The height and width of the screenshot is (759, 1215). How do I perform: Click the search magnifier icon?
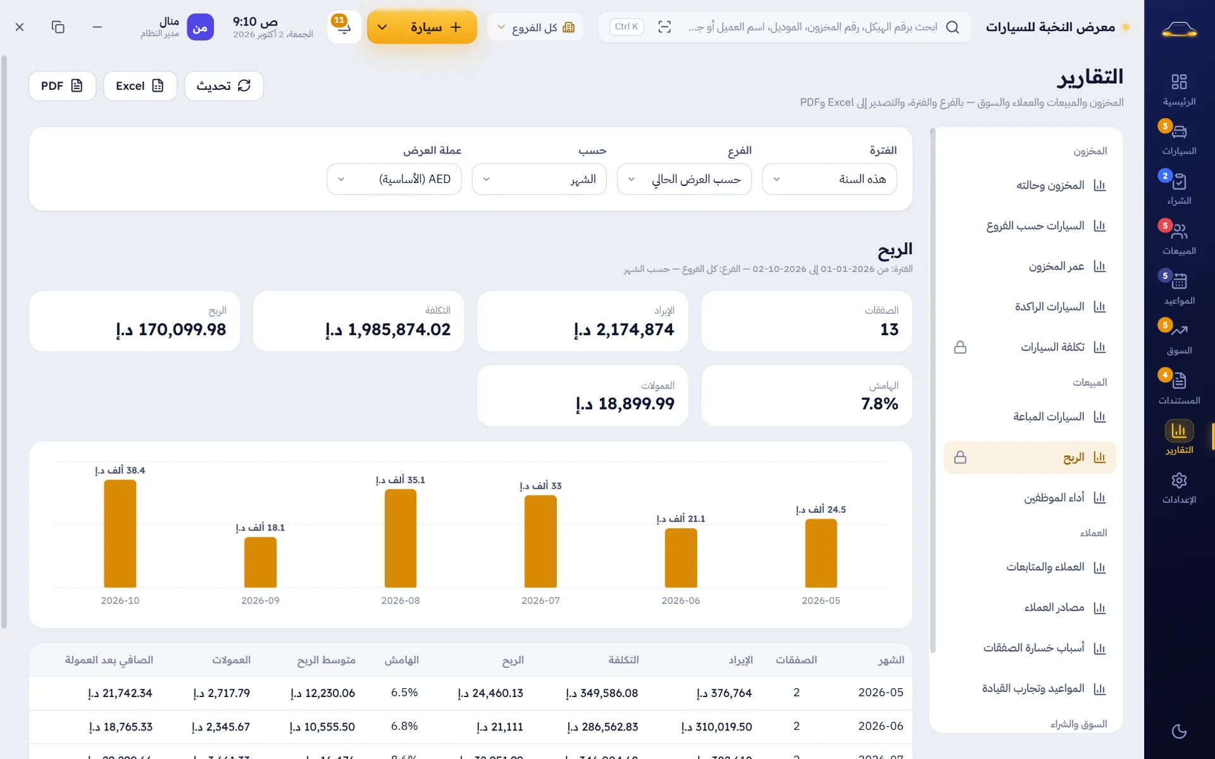(952, 27)
